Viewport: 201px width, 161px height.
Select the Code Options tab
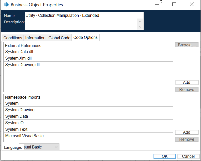85,38
